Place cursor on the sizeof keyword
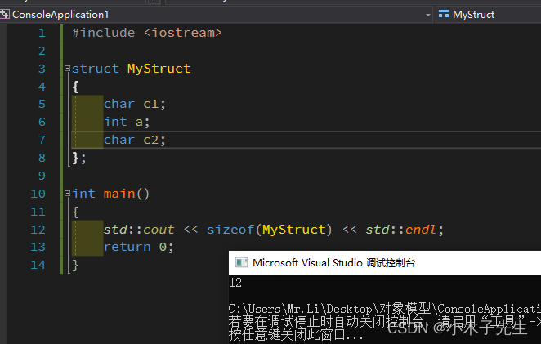541x344 pixels. pyautogui.click(x=230, y=230)
